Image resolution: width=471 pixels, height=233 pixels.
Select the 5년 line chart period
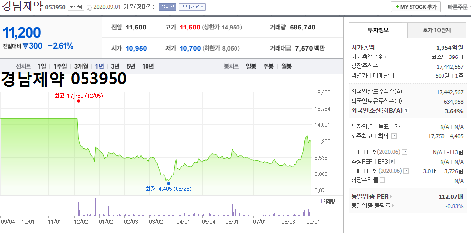point(131,67)
